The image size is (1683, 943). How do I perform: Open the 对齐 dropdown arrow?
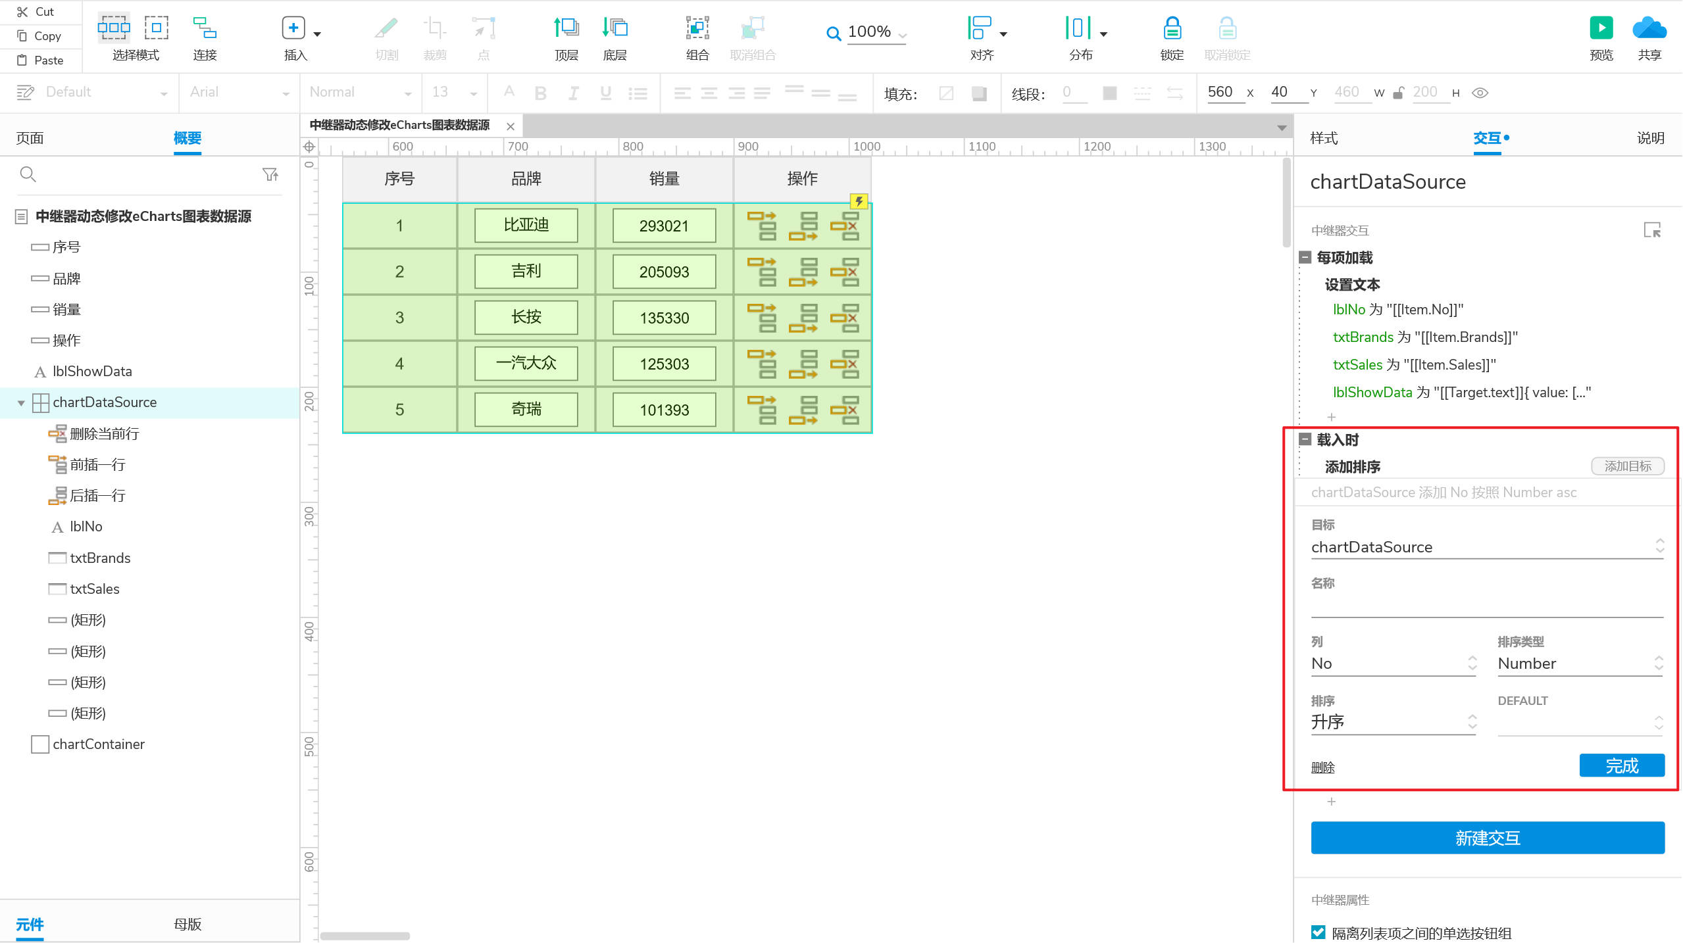pyautogui.click(x=1003, y=34)
